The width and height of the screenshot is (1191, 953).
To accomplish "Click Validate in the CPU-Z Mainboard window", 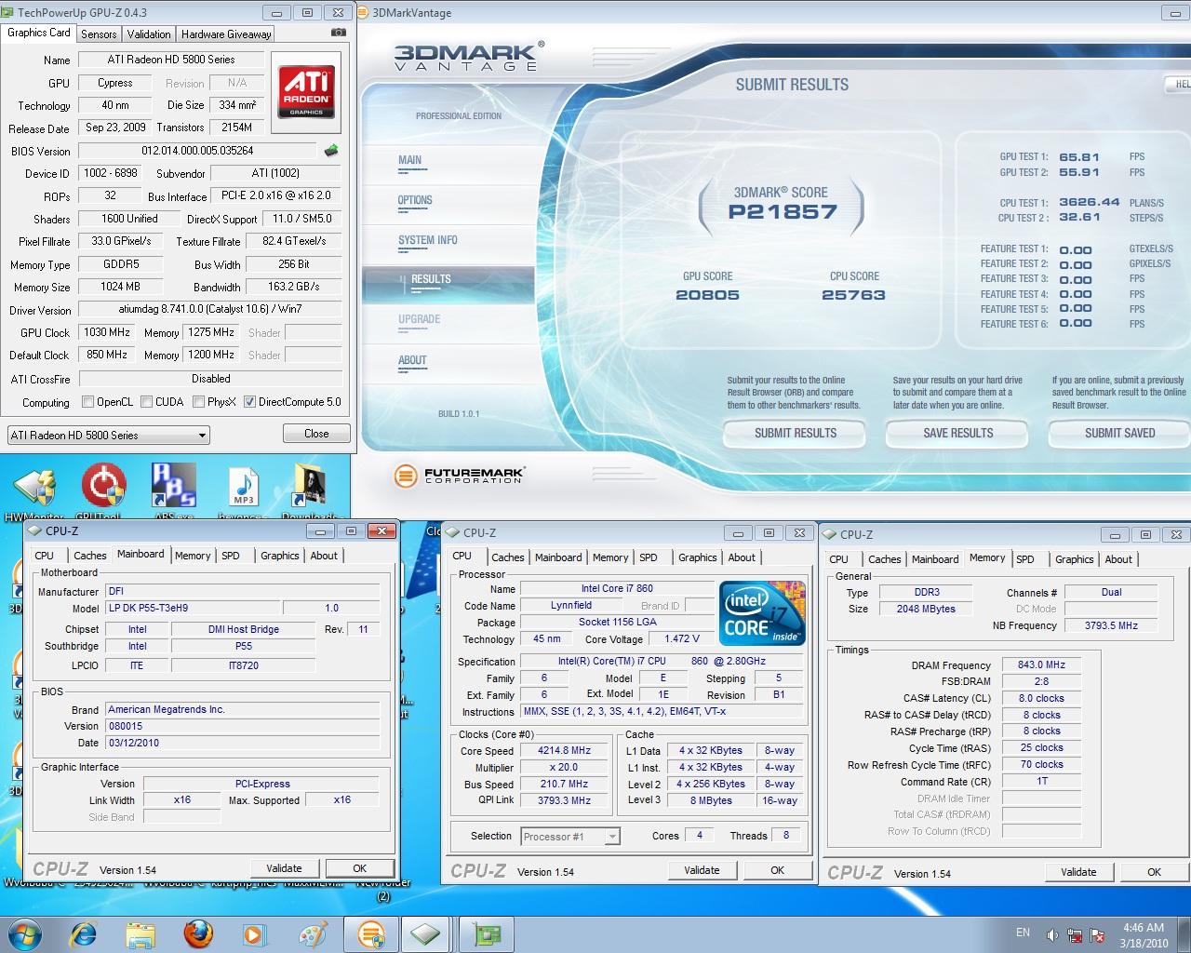I will (284, 868).
